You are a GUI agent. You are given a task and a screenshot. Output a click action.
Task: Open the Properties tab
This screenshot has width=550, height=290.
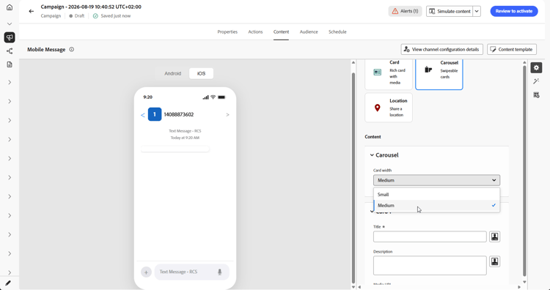point(227,32)
